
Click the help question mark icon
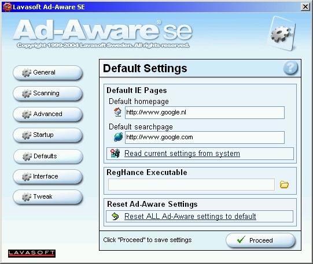[290, 68]
